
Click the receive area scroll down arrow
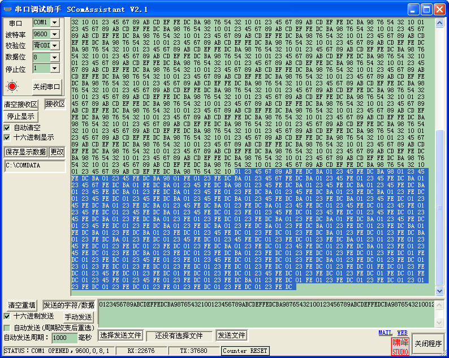point(439,291)
